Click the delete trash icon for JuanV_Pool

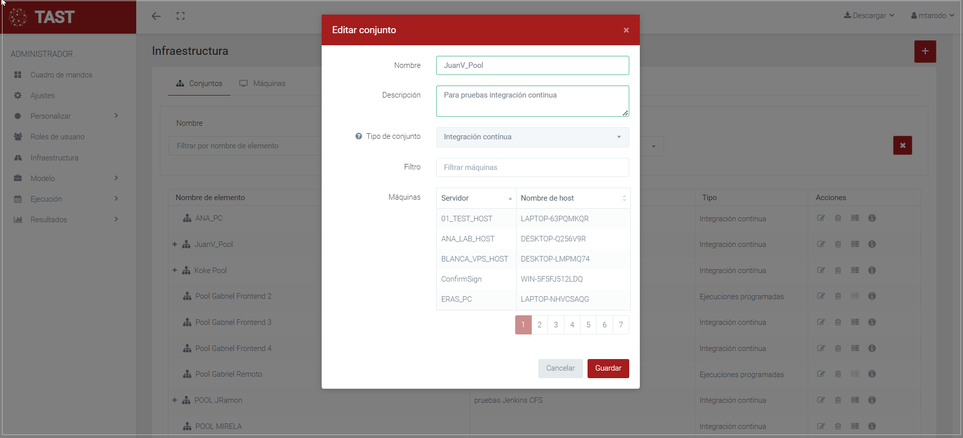pos(838,244)
